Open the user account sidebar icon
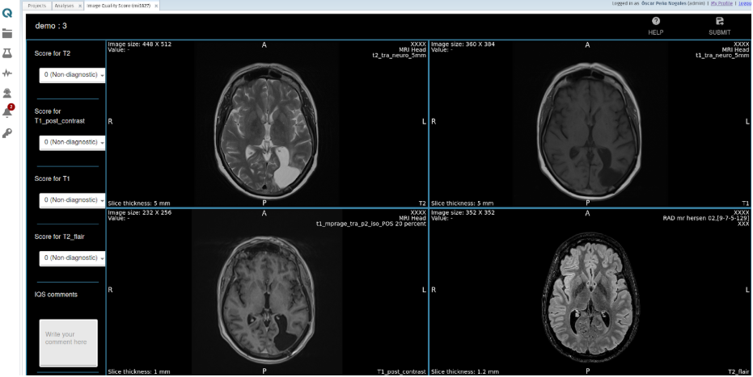 point(7,93)
